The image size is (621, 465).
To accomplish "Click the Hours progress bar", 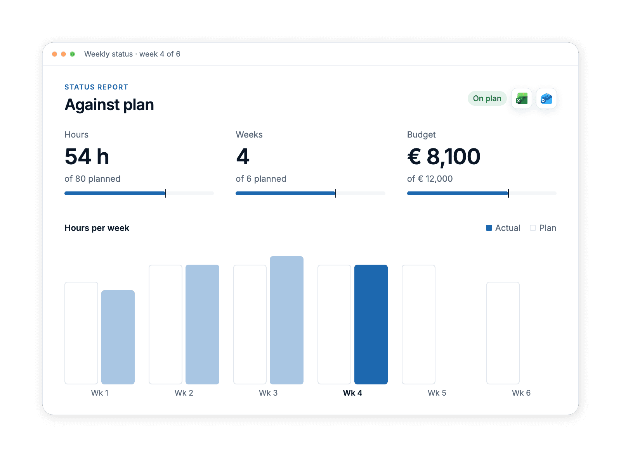I will click(x=139, y=193).
